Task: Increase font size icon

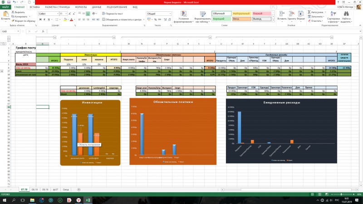Action: [x=70, y=14]
